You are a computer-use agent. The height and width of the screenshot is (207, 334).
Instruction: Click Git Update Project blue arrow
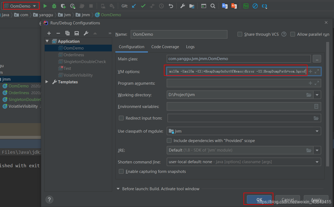134,6
